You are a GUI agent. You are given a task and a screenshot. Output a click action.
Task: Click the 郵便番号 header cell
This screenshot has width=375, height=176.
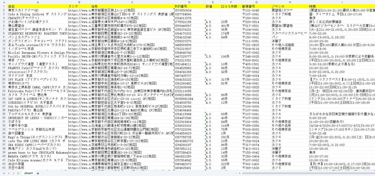[256, 7]
